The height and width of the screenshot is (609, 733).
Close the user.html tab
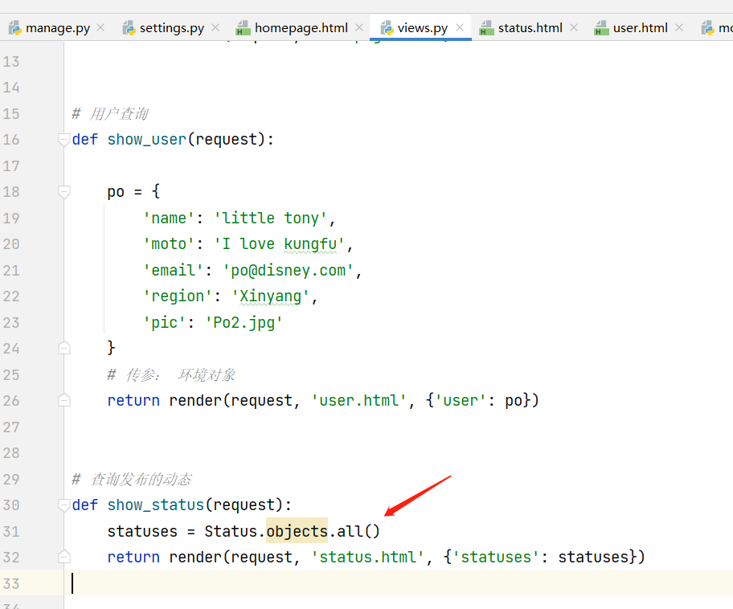point(679,27)
